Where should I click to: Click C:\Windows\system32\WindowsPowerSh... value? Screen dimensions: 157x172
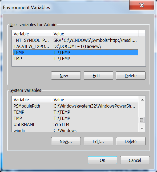click(x=94, y=106)
